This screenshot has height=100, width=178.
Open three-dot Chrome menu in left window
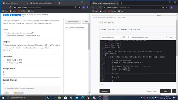coord(88,7)
